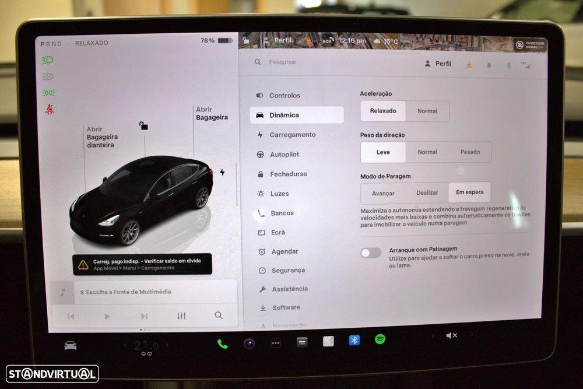Viewport: 583px width, 389px height.
Task: Tap the media search magnifier icon
Action: pos(219,316)
